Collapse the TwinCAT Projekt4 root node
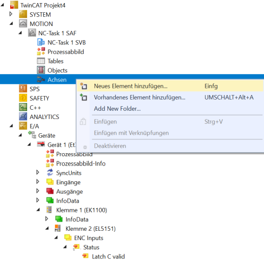 point(2,5)
